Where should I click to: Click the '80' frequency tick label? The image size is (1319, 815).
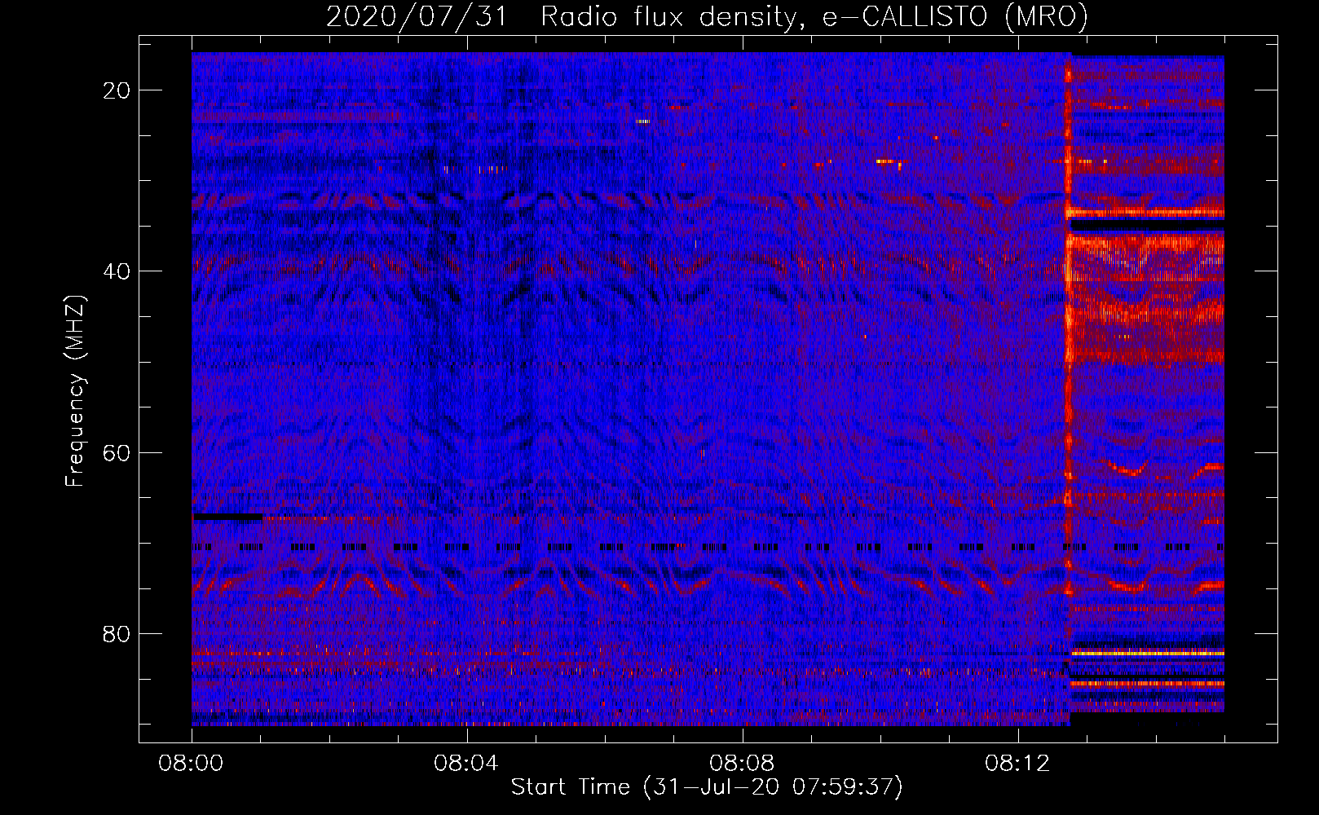coord(117,633)
